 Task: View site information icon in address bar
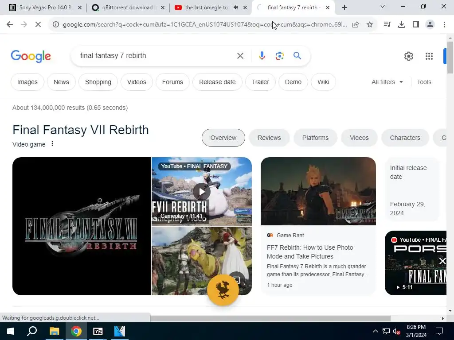tap(55, 25)
